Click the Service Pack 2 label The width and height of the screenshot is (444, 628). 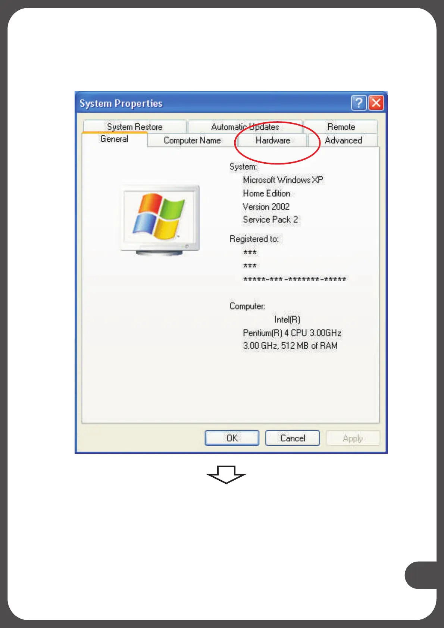click(x=270, y=220)
